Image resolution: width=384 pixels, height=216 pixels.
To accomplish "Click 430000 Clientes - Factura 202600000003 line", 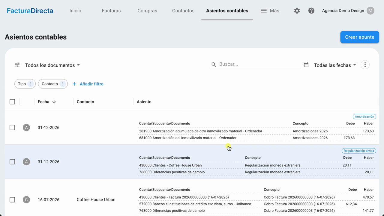I will [x=184, y=197].
